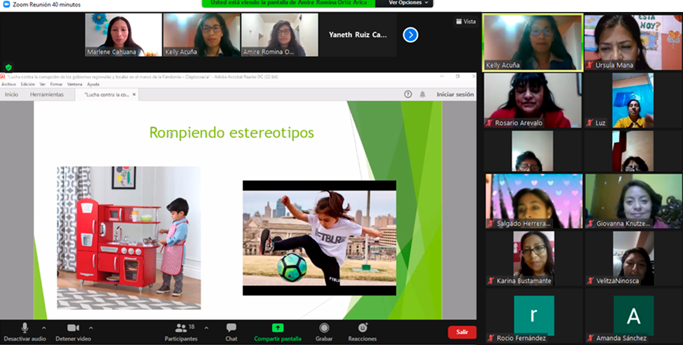Viewport: 683px width, 345px height.
Task: Click the Compartir pantalla share icon
Action: coord(277,328)
